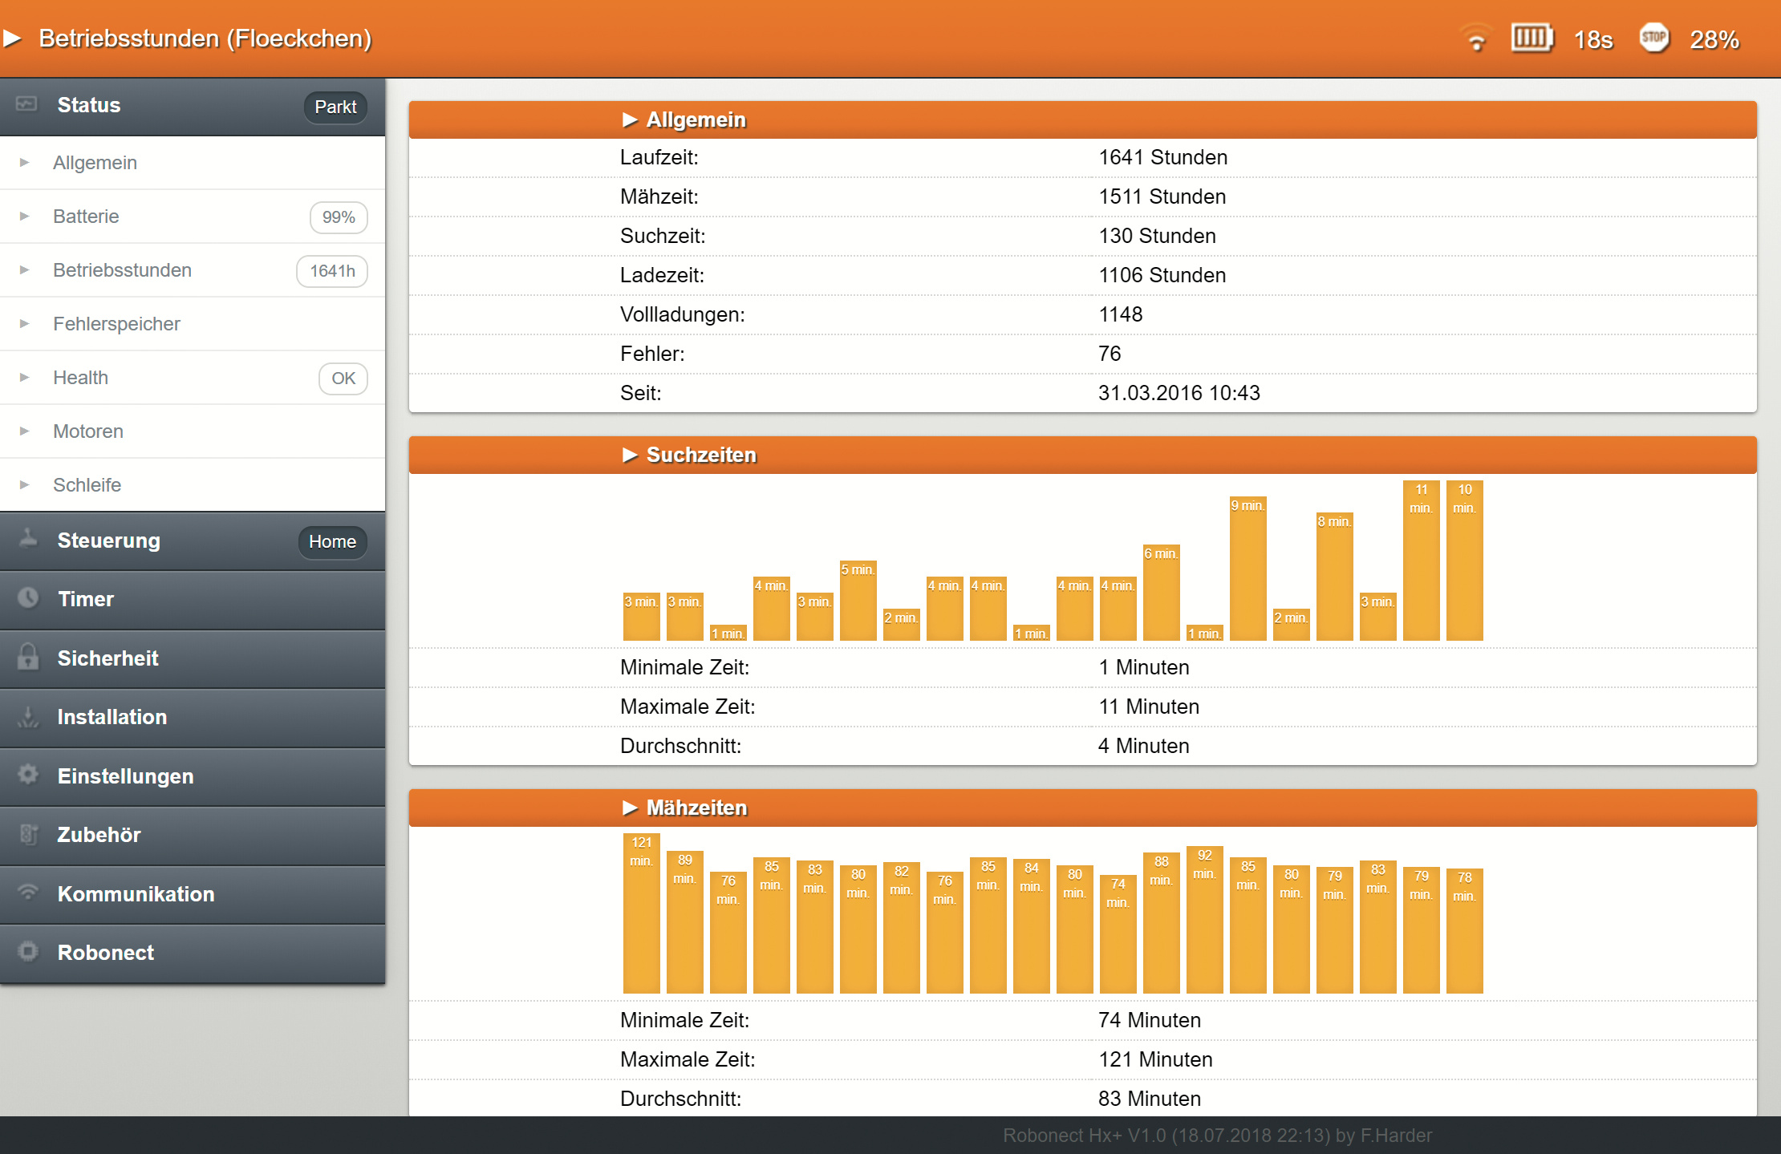Image resolution: width=1781 pixels, height=1154 pixels.
Task: Click the padlock icon beside Sicherheit
Action: pos(28,657)
